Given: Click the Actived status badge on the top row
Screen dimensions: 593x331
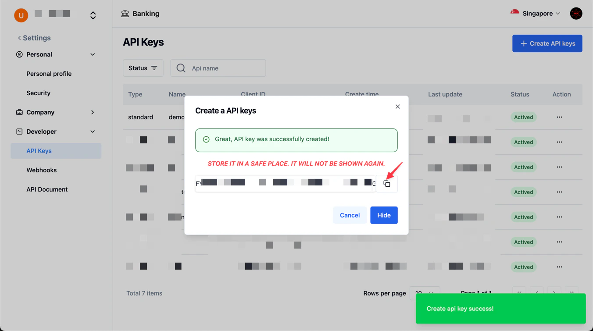Looking at the screenshot, I should 523,117.
